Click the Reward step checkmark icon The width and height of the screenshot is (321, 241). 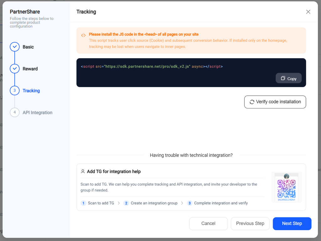pyautogui.click(x=14, y=69)
